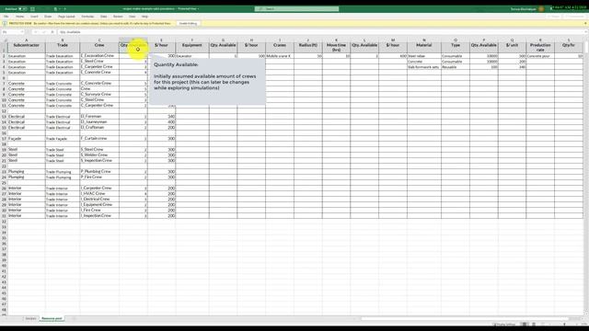Select the Excavator equipment cell
Viewport: 589px width, 331px height.
tap(192, 56)
